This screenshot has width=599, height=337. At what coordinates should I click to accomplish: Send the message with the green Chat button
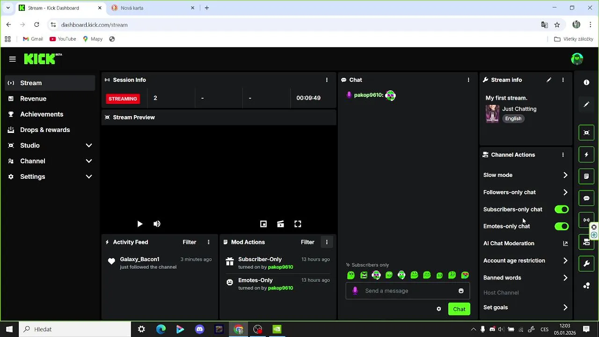pyautogui.click(x=459, y=309)
